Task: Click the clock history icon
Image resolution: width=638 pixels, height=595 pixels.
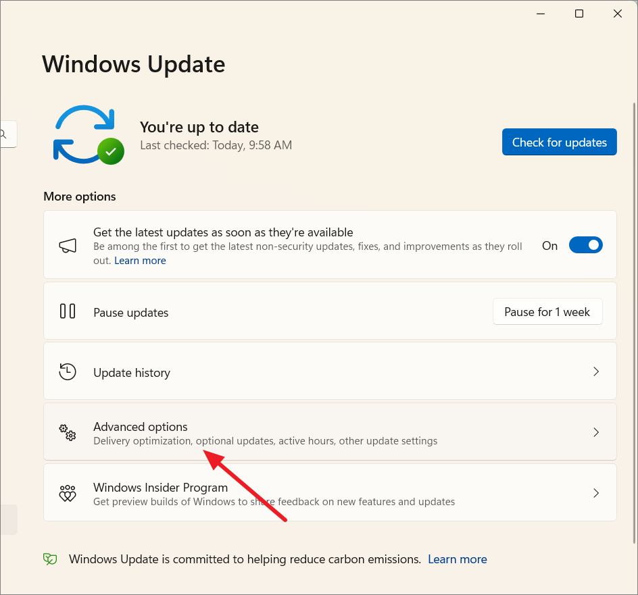Action: point(68,371)
